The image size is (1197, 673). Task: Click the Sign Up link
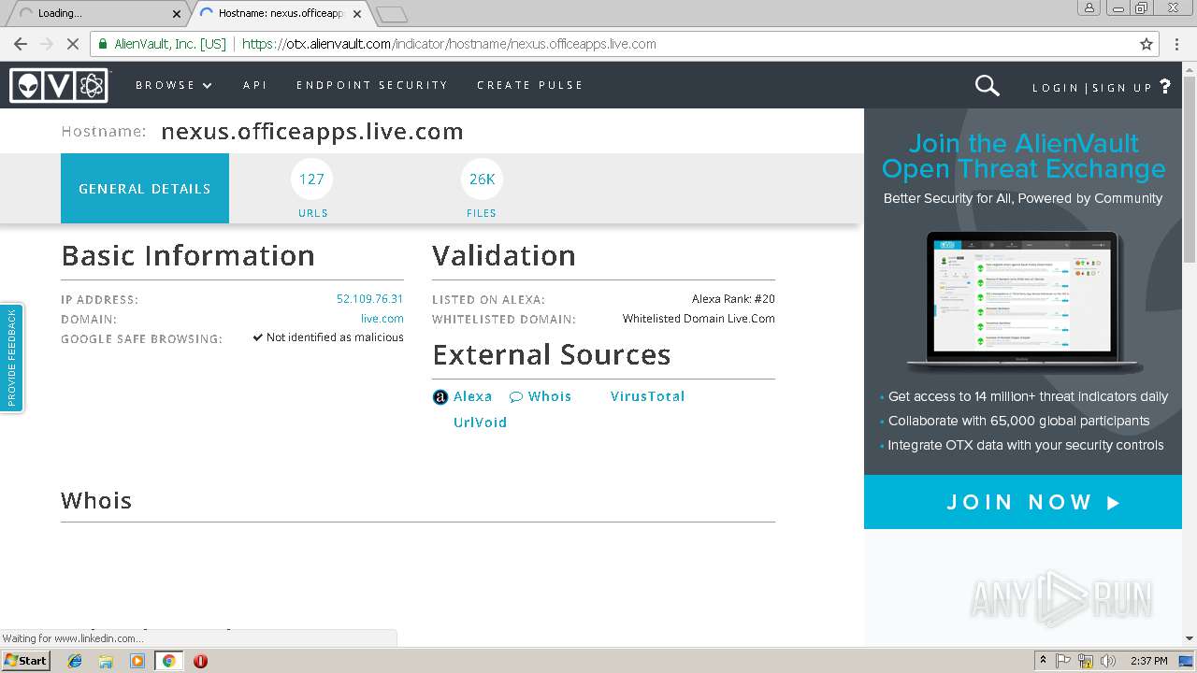[1122, 88]
